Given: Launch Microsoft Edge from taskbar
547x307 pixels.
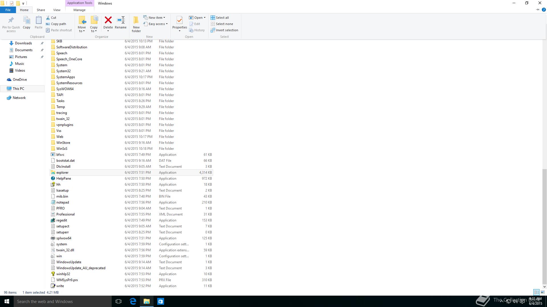Looking at the screenshot, I should (133, 301).
